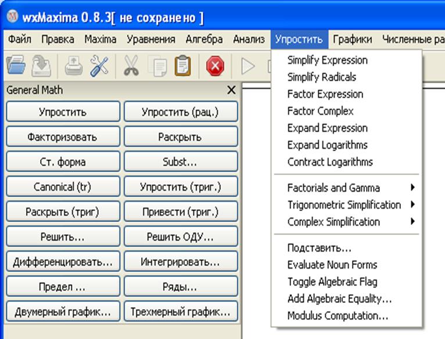445x339 pixels.
Task: Click the red Interrupt stop icon
Action: pos(215,66)
